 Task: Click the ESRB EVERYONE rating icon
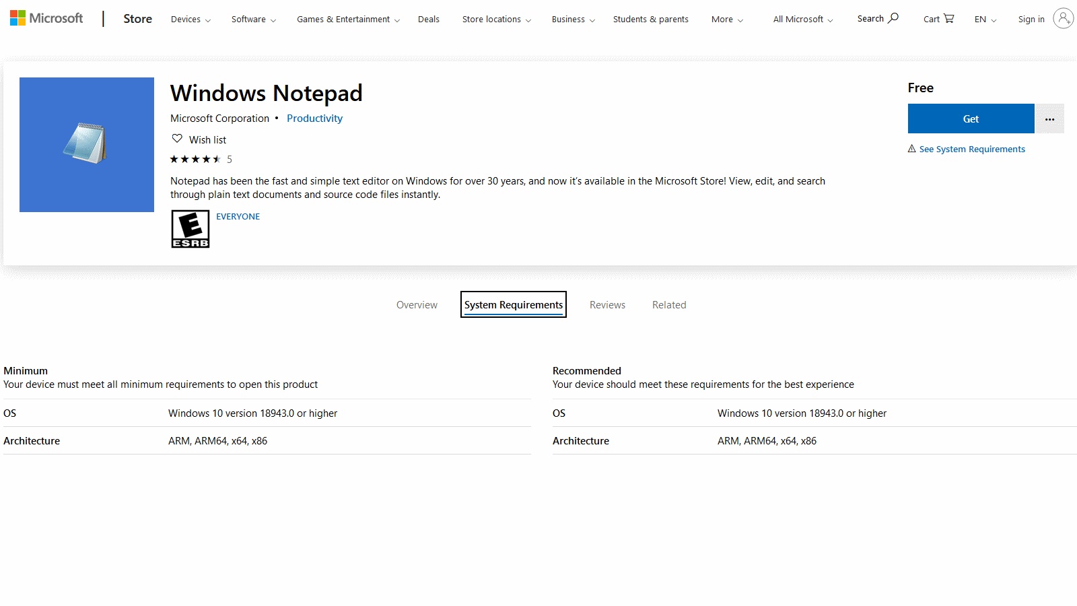click(190, 228)
